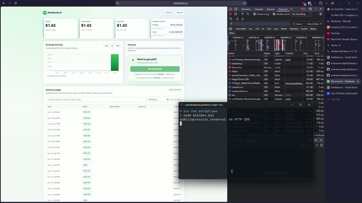Click the Kickbacks.ai logo in the page header
Screen dimensions: 362x203
click(x=52, y=12)
